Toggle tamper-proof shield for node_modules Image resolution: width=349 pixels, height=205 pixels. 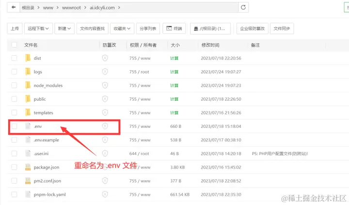click(x=105, y=85)
